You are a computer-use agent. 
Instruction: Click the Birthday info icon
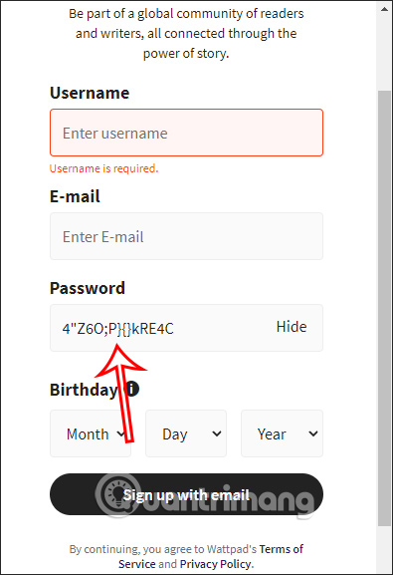[132, 389]
